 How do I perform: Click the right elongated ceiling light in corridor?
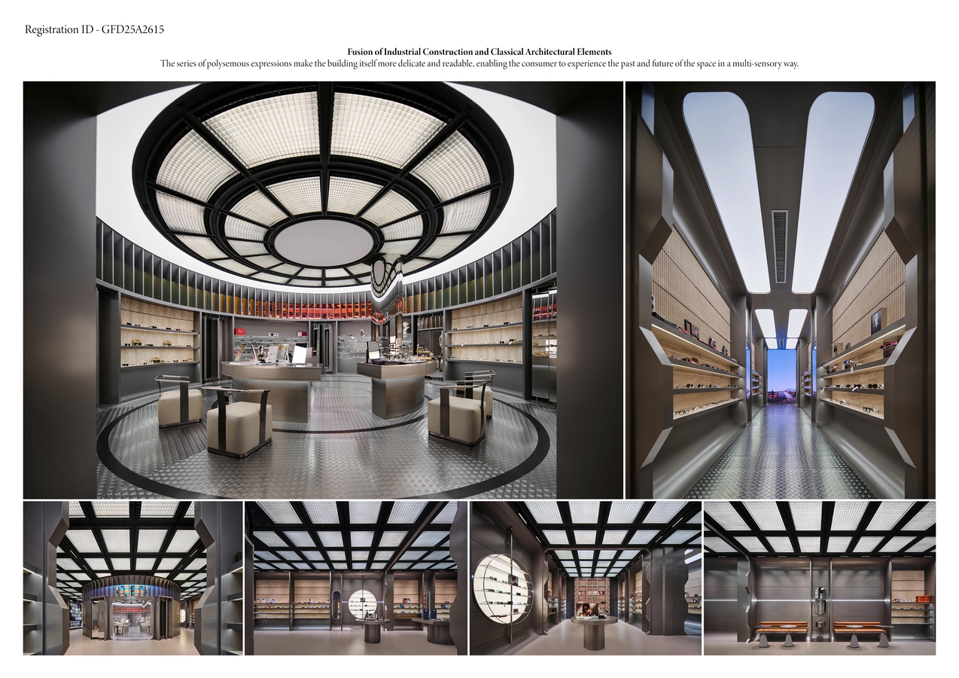click(831, 188)
